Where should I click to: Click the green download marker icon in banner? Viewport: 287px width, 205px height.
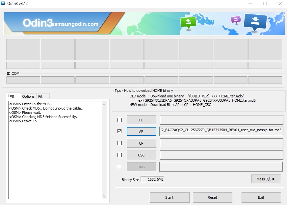188,22
